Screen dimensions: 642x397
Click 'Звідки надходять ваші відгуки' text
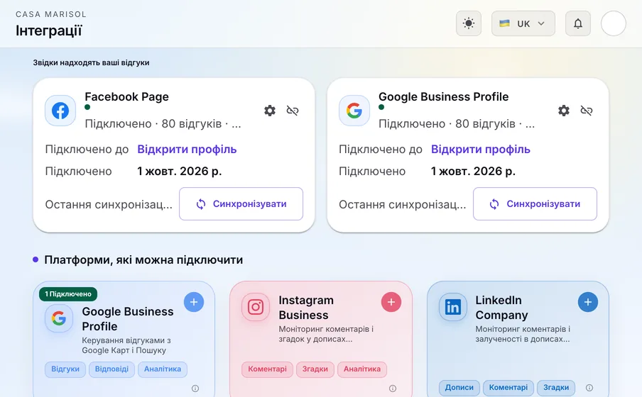click(91, 62)
